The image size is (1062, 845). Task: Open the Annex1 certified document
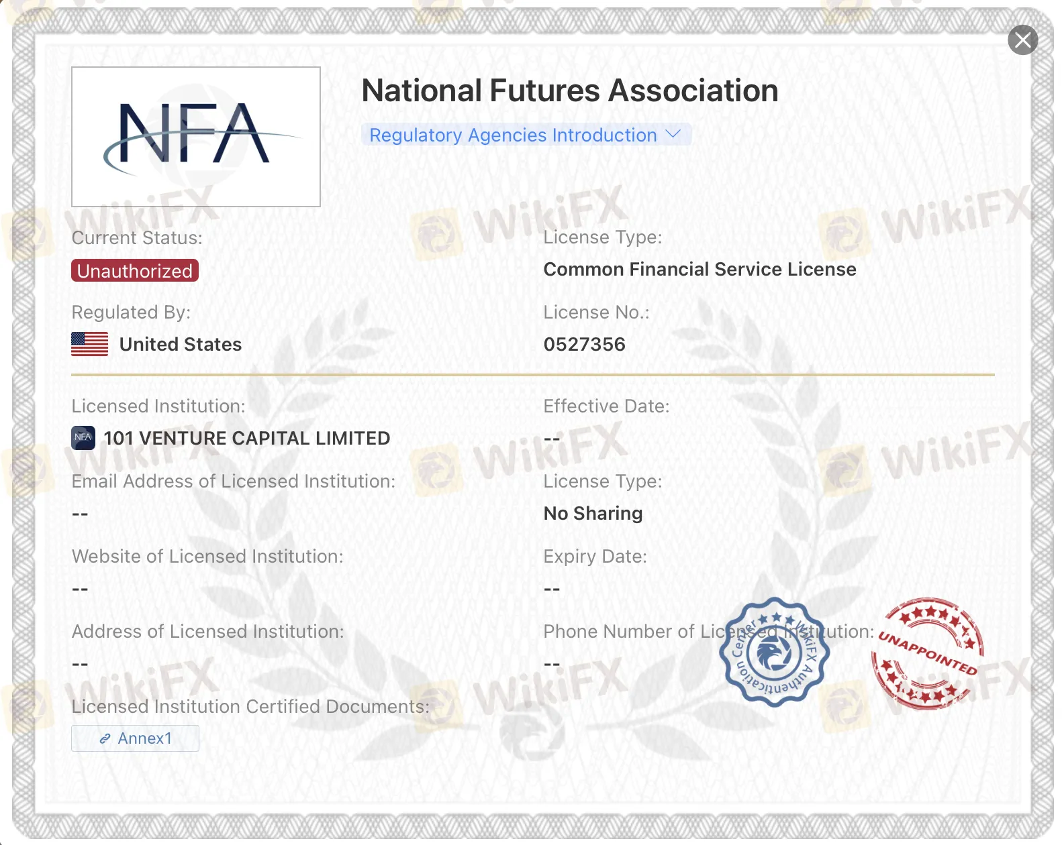tap(136, 738)
